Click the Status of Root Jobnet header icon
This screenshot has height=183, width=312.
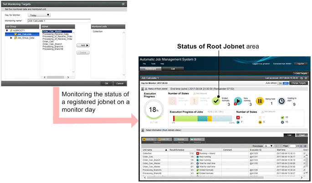pos(146,89)
